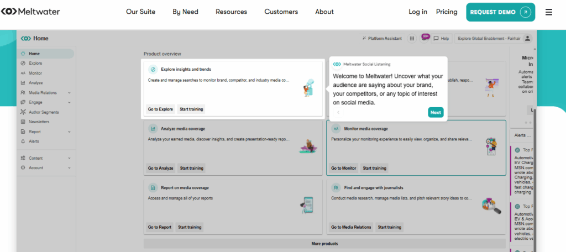Click the arrow icon in Request Demo button
The width and height of the screenshot is (566, 252).
(x=525, y=12)
